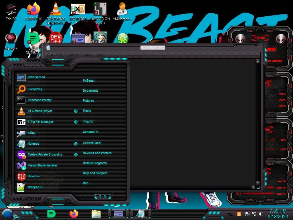Open Music from the start menu
293x220 pixels.
point(87,111)
